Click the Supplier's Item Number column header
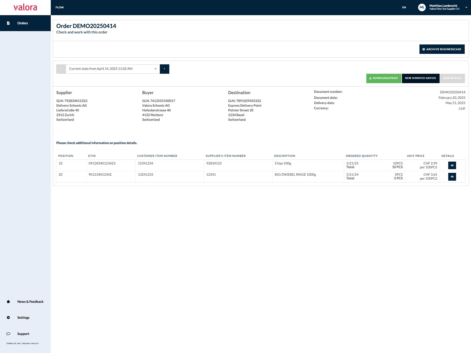The image size is (471, 353). (x=226, y=156)
